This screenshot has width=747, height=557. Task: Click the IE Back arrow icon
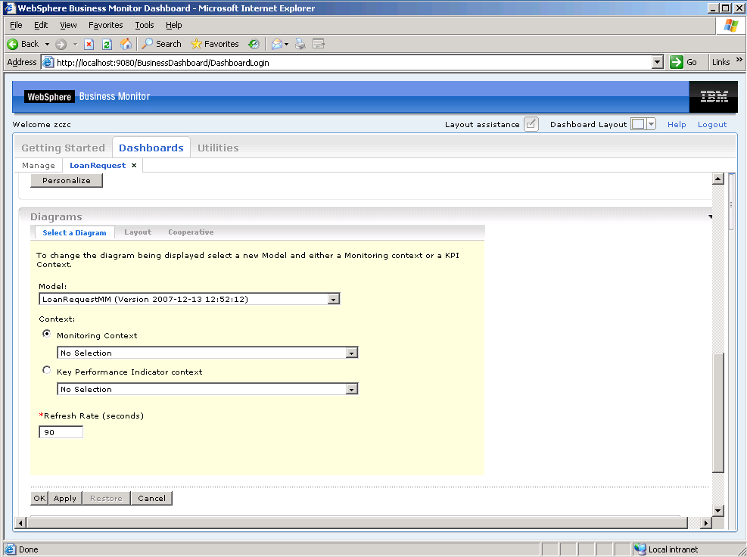pyautogui.click(x=12, y=45)
